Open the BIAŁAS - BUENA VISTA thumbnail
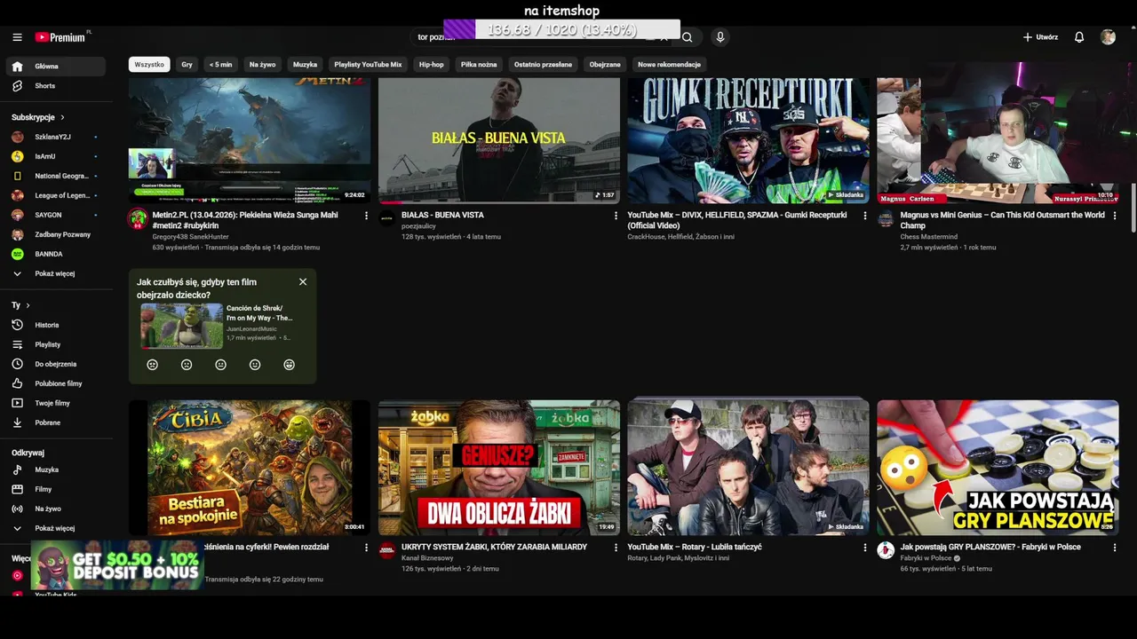Viewport: 1137px width, 639px height. (x=499, y=140)
